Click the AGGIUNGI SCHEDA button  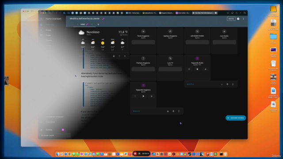tap(236, 118)
